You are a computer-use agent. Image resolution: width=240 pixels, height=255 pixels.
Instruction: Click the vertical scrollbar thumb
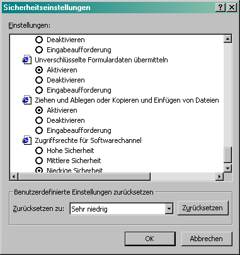click(227, 155)
